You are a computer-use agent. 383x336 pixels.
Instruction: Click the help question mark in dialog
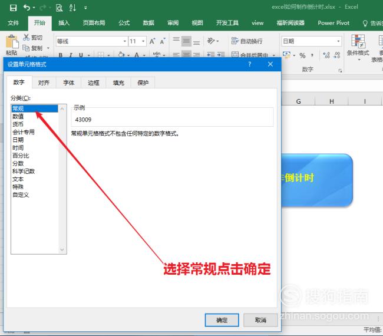(x=249, y=64)
